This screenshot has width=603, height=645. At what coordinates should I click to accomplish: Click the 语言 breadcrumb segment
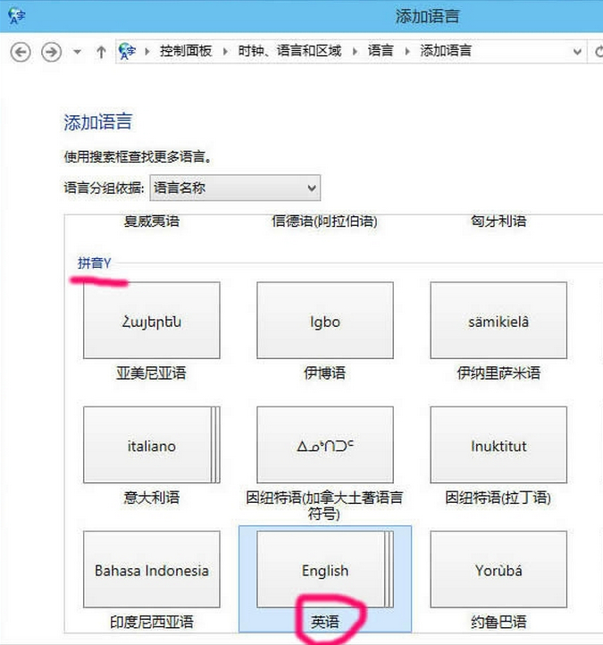381,52
